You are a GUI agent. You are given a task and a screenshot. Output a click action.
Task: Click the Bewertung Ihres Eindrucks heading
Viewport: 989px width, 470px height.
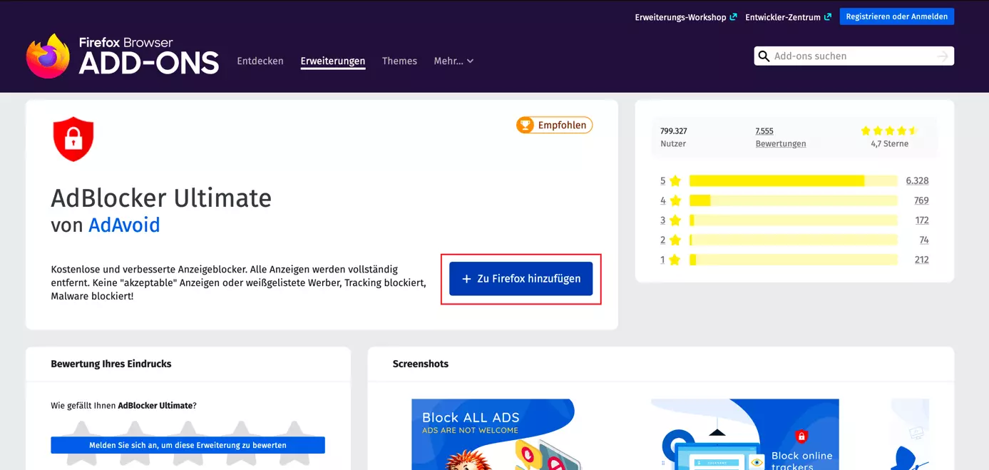(x=111, y=364)
